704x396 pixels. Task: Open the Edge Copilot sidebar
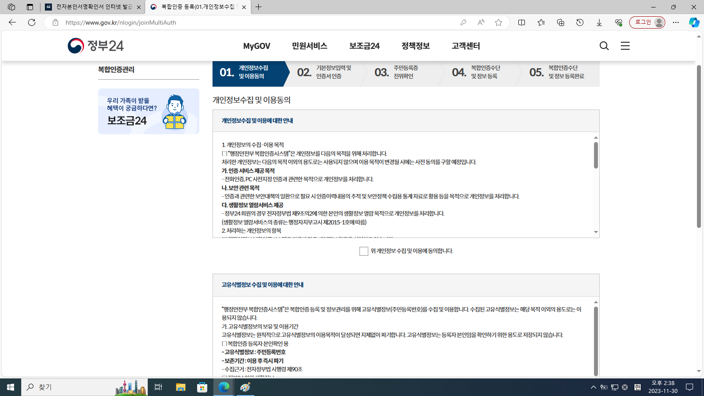[x=693, y=22]
